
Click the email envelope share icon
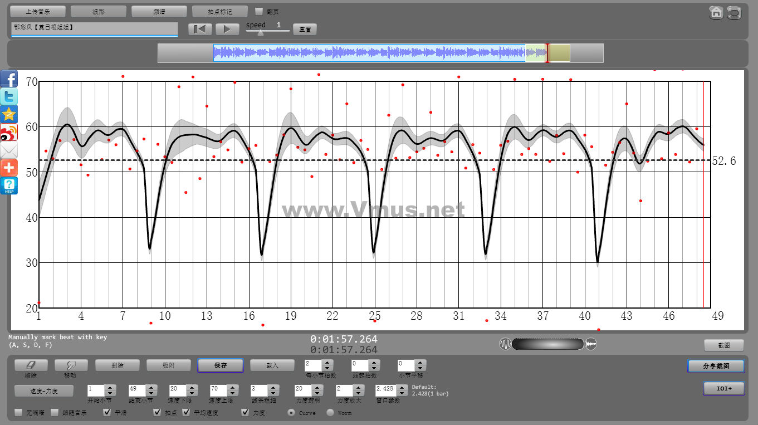9,150
